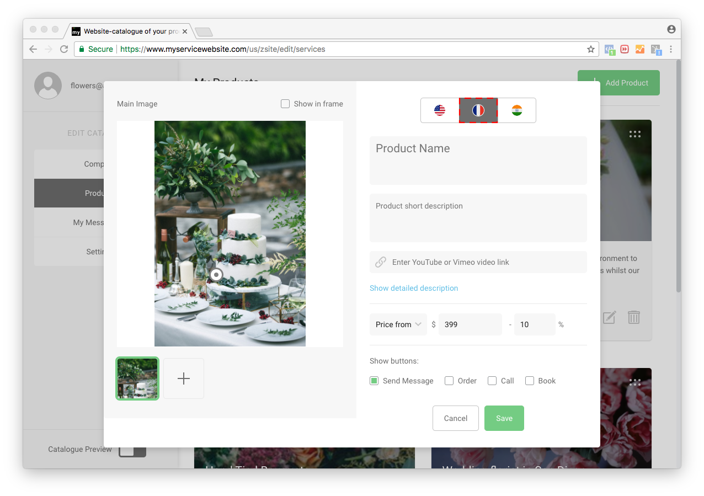The width and height of the screenshot is (704, 496).
Task: Close the Website-catalogue browser tab
Action: coord(185,31)
